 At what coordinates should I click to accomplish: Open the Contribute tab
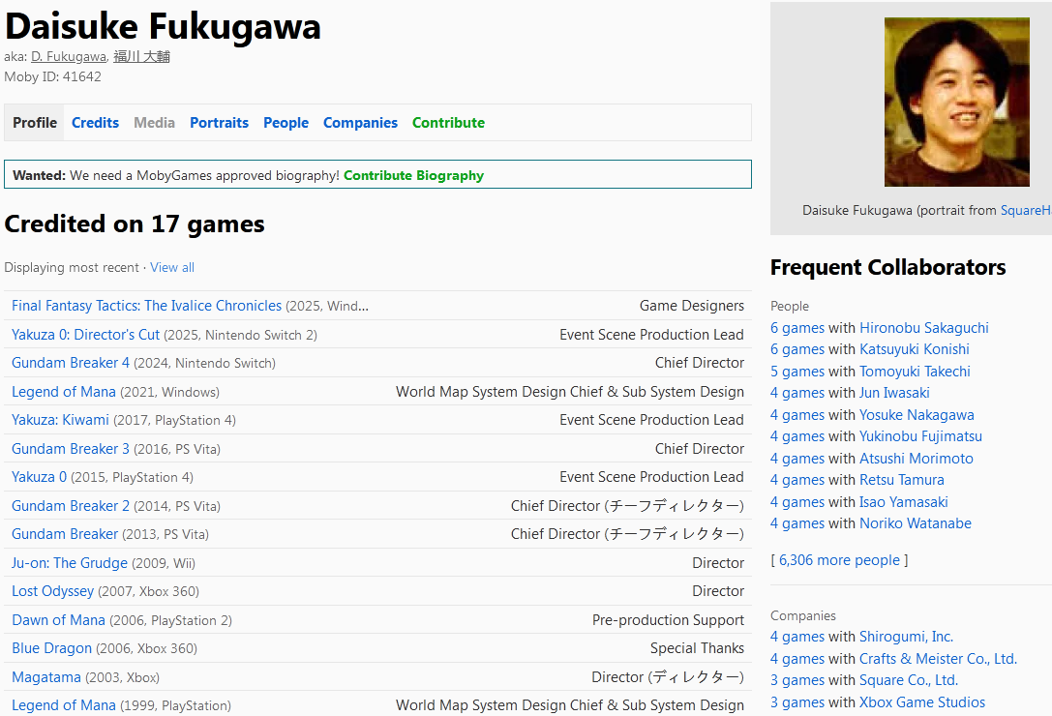(448, 123)
